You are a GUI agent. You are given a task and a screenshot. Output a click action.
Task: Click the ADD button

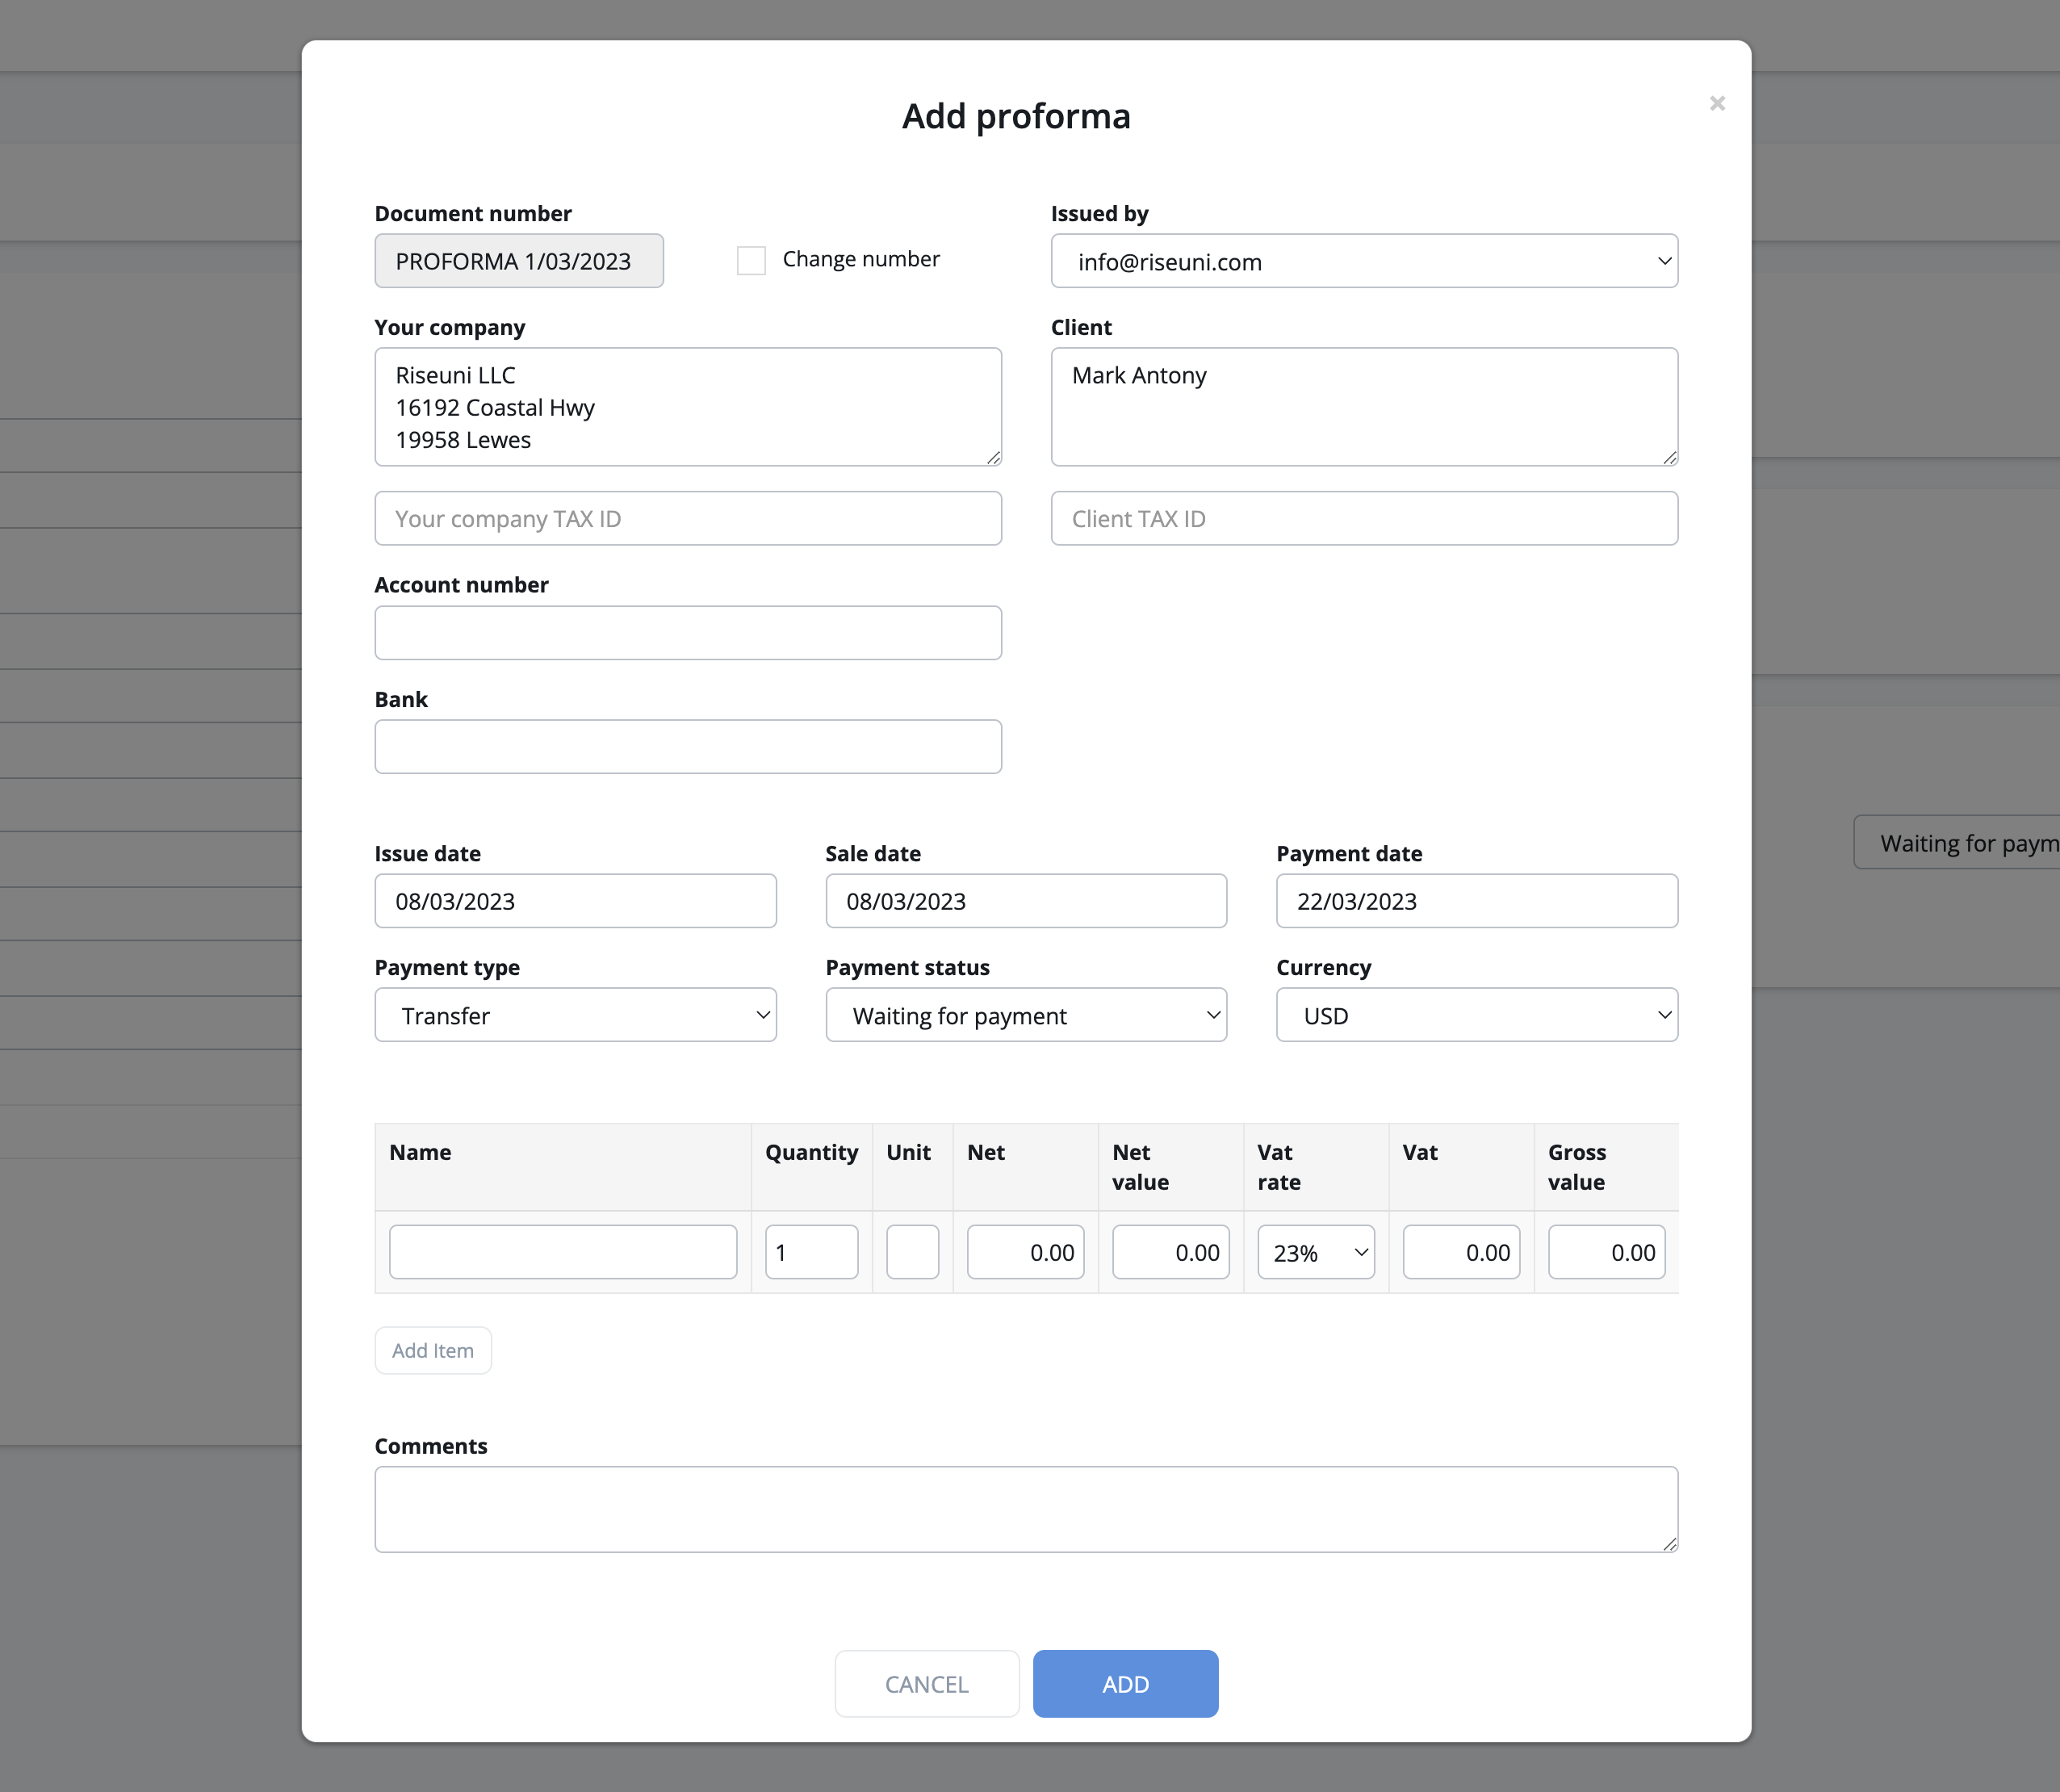click(x=1124, y=1683)
